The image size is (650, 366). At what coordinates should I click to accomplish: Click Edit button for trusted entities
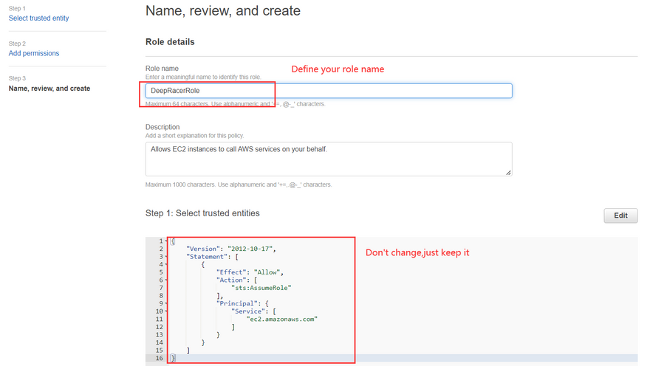pyautogui.click(x=620, y=215)
